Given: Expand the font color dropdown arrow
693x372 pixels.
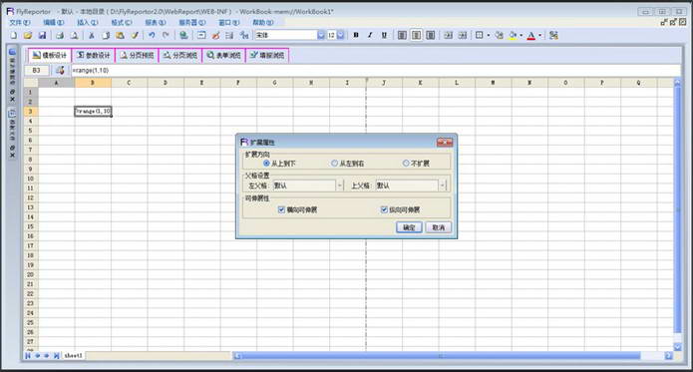Looking at the screenshot, I should [539, 35].
